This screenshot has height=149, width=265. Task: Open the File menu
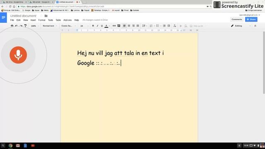12,20
